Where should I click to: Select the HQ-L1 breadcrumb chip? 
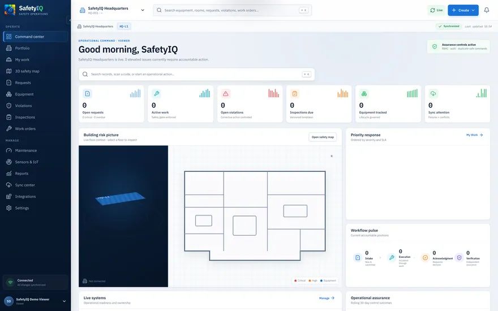tap(124, 27)
